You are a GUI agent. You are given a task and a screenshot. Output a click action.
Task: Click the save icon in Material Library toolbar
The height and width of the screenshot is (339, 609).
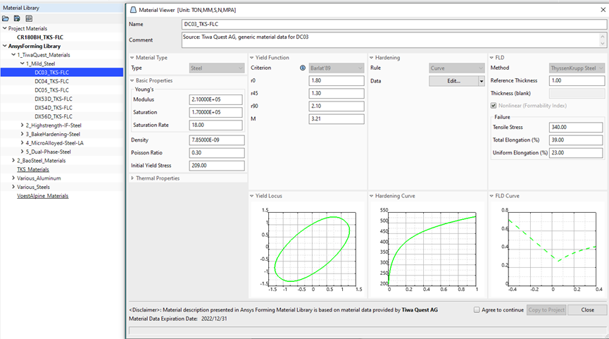[x=17, y=18]
